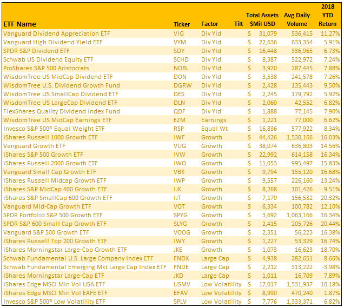Click the DES ticker cell
The width and height of the screenshot is (344, 308).
click(x=179, y=94)
